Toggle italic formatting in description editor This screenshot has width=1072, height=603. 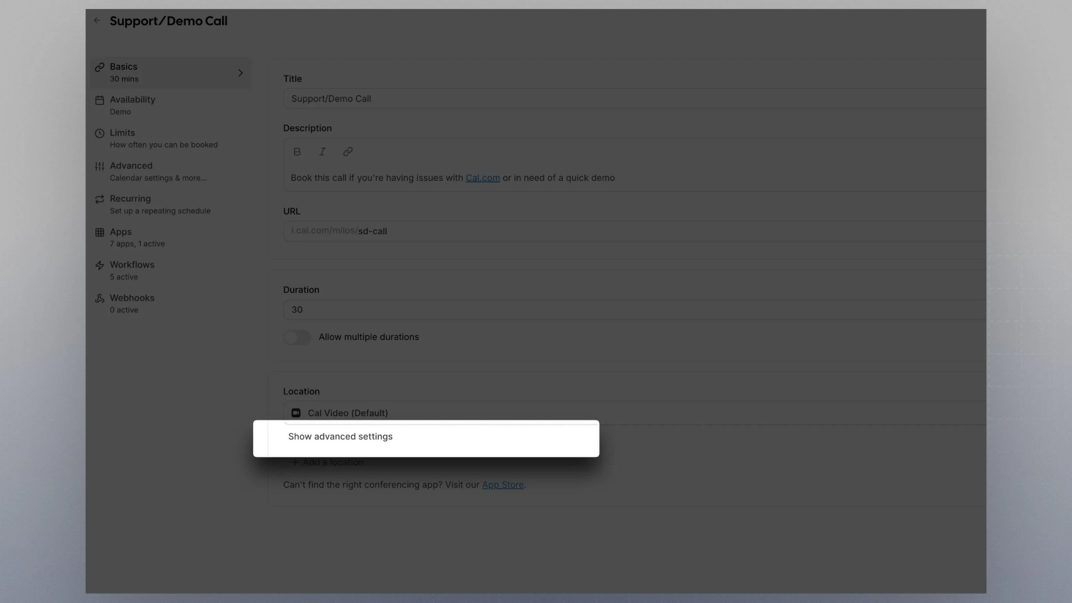pyautogui.click(x=322, y=152)
